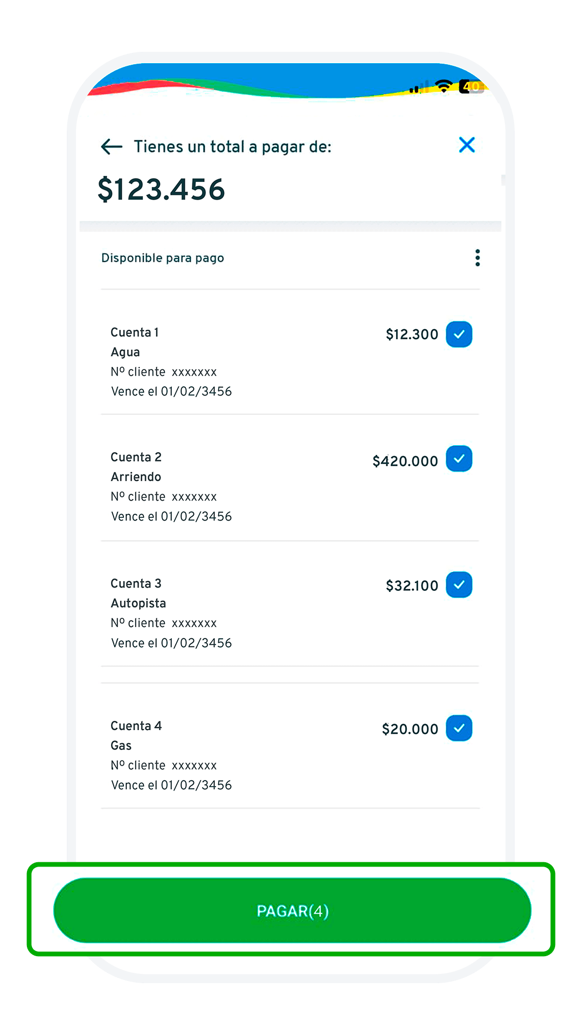The image size is (582, 1036).
Task: Uncheck the Cuenta 1 Agua checkbox
Action: (459, 334)
